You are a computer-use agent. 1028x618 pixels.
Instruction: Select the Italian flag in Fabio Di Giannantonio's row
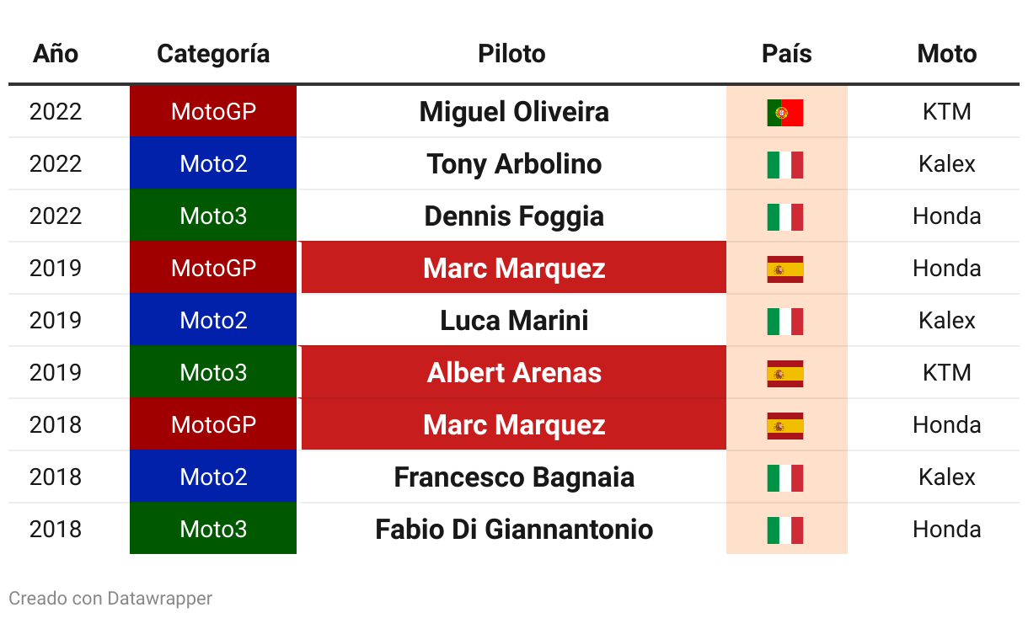[x=785, y=530]
